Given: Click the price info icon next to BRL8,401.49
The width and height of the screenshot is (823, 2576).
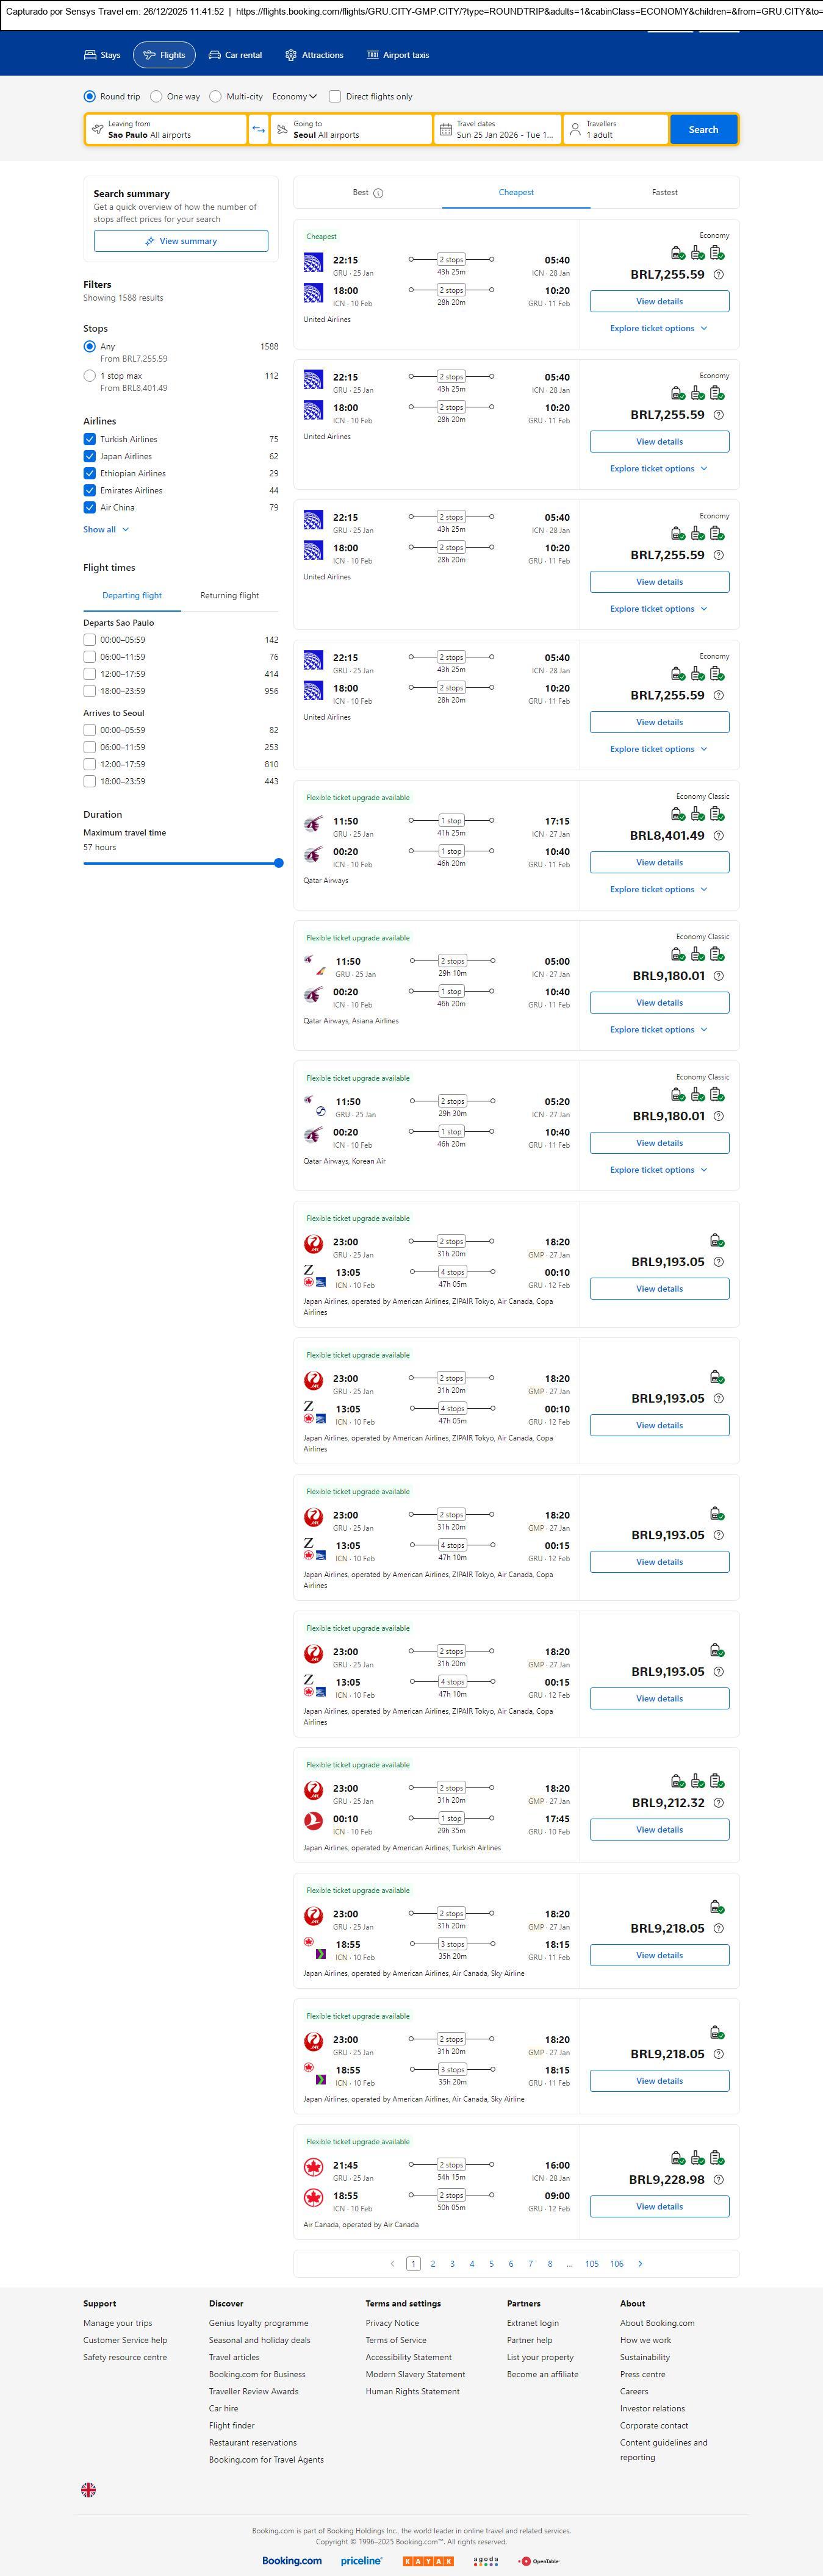Looking at the screenshot, I should point(718,836).
